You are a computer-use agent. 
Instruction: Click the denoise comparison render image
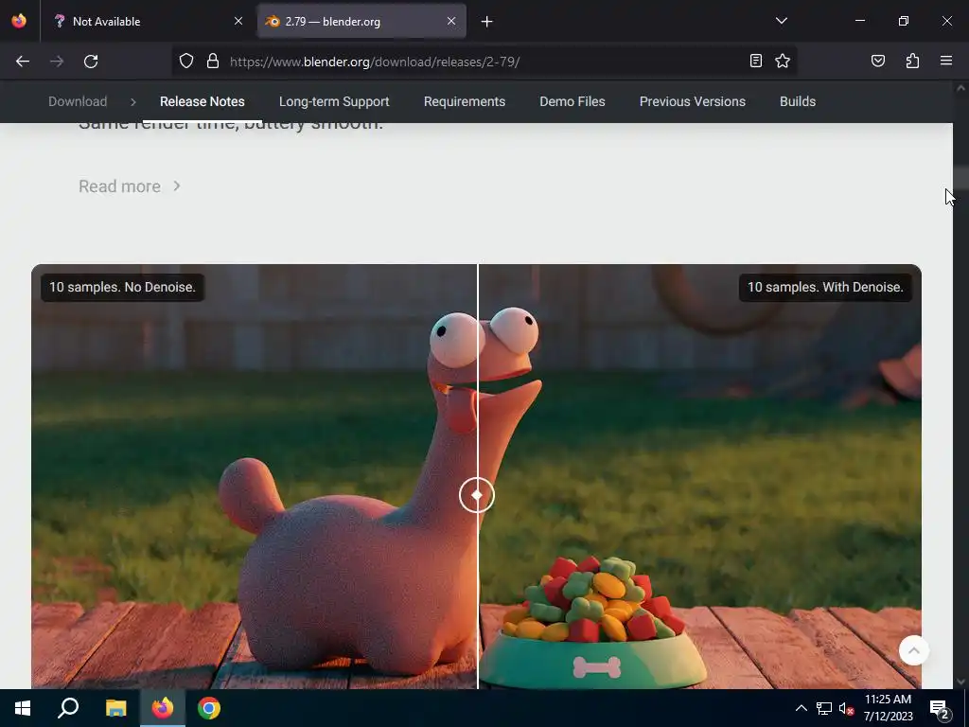tap(477, 477)
